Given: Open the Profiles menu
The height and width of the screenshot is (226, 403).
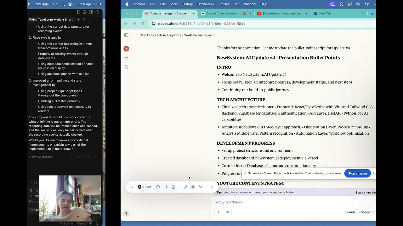Looking at the screenshot, I should coord(224,4).
